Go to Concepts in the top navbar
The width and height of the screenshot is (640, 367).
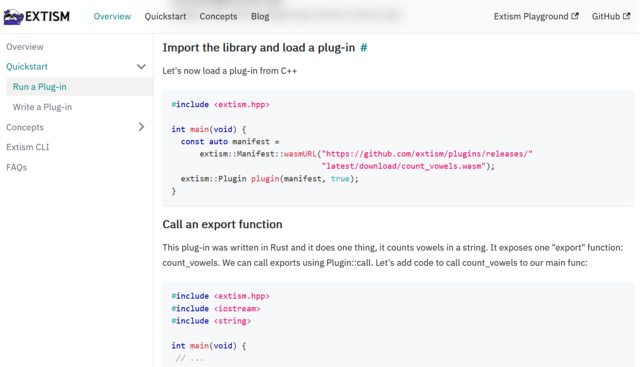tap(219, 16)
